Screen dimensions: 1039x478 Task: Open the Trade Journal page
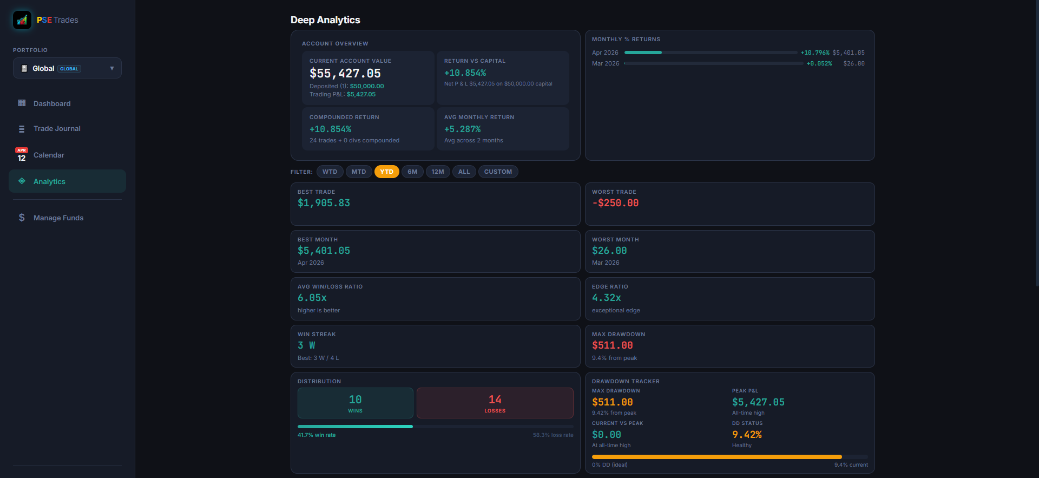coord(57,129)
